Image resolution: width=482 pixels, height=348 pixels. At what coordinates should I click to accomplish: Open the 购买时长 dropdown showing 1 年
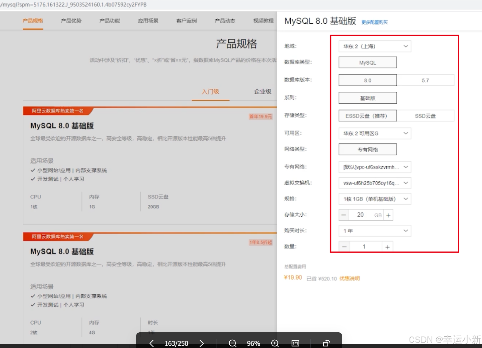375,231
